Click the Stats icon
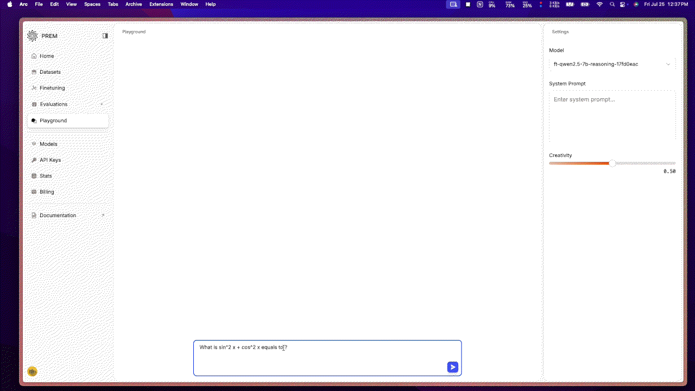This screenshot has height=391, width=695. point(34,176)
